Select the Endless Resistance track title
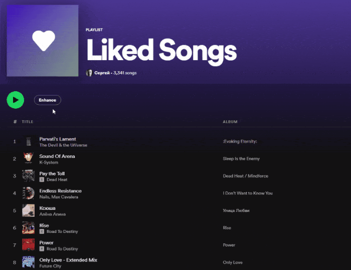Viewport: 351px width, 270px height. click(60, 191)
